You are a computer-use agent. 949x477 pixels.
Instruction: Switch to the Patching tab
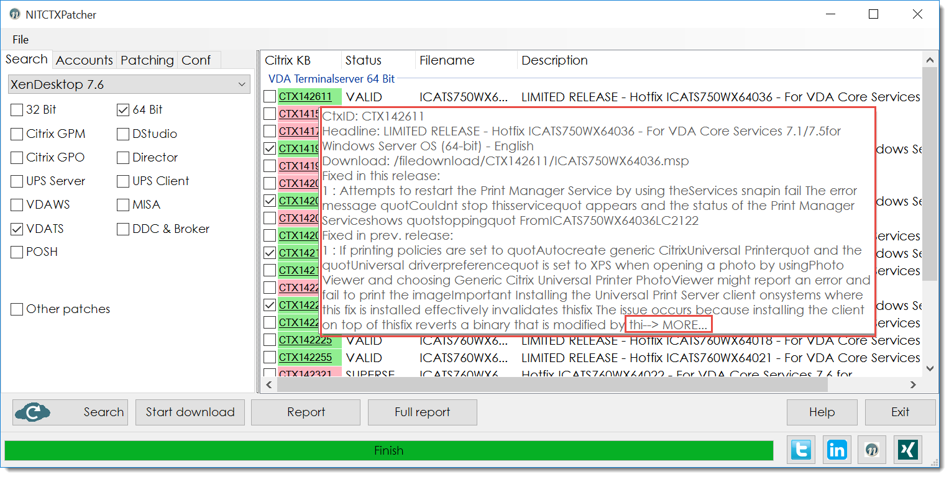(x=147, y=60)
